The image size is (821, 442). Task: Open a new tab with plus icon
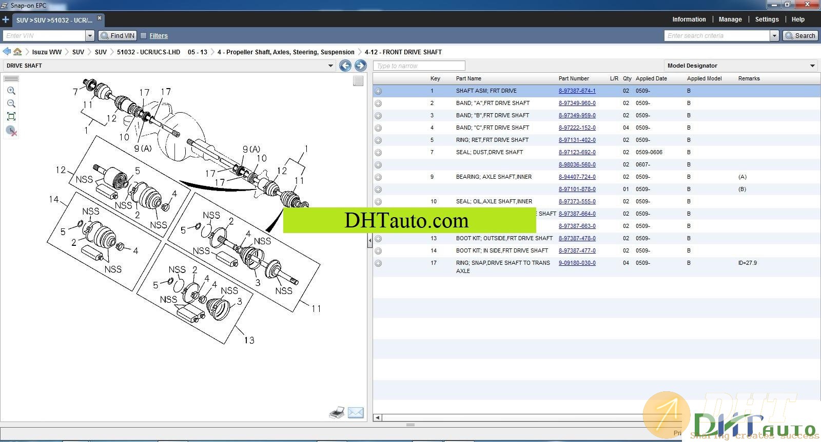[x=6, y=20]
